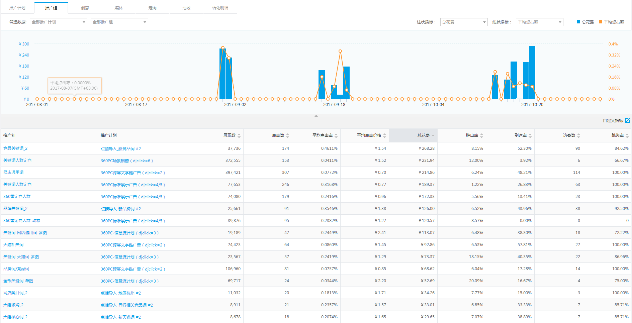Collapse chart using the up triangle

pyautogui.click(x=316, y=116)
